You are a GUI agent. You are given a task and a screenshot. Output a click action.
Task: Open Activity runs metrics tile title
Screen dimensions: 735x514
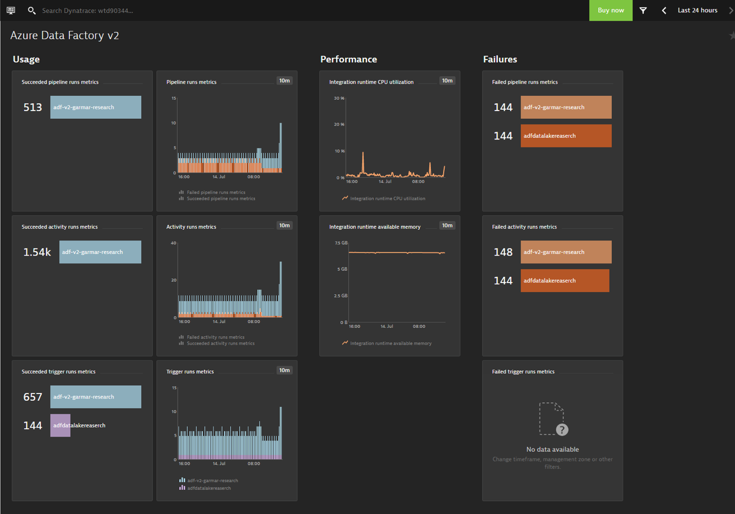tap(191, 227)
